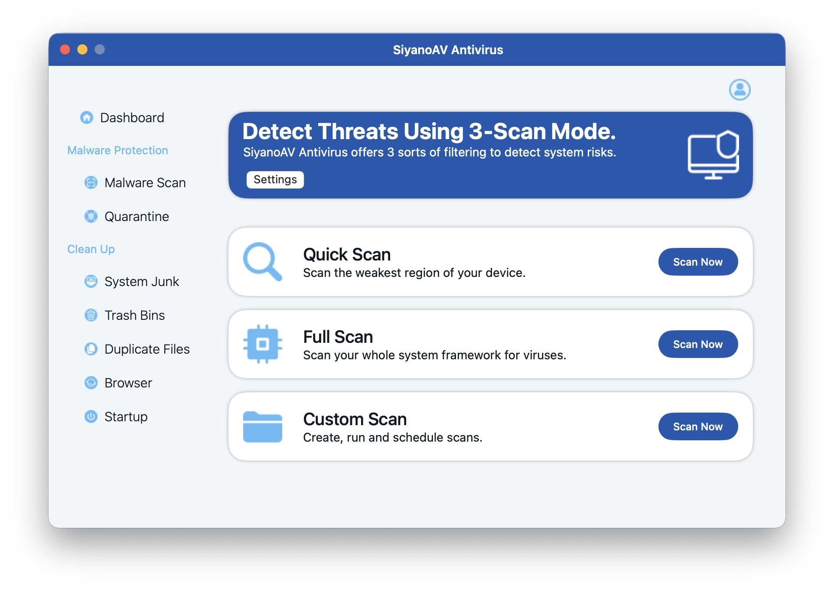Select the Dashboard home icon
The height and width of the screenshot is (592, 834).
point(88,117)
